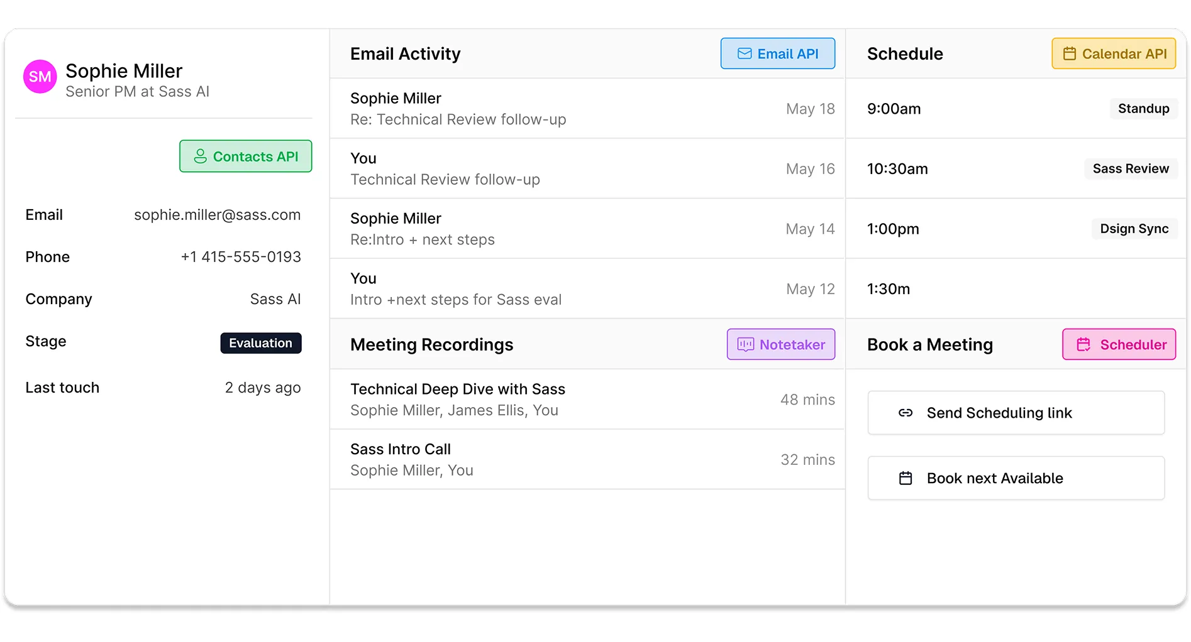Click the Sass AI company value
Screen dimensions: 1191x642
275,299
